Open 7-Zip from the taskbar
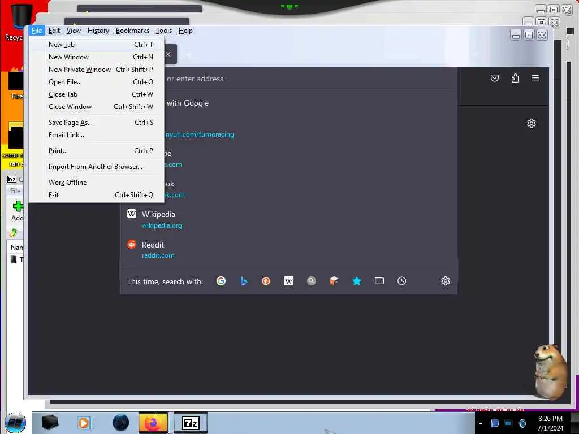Image resolution: width=579 pixels, height=434 pixels. point(191,423)
